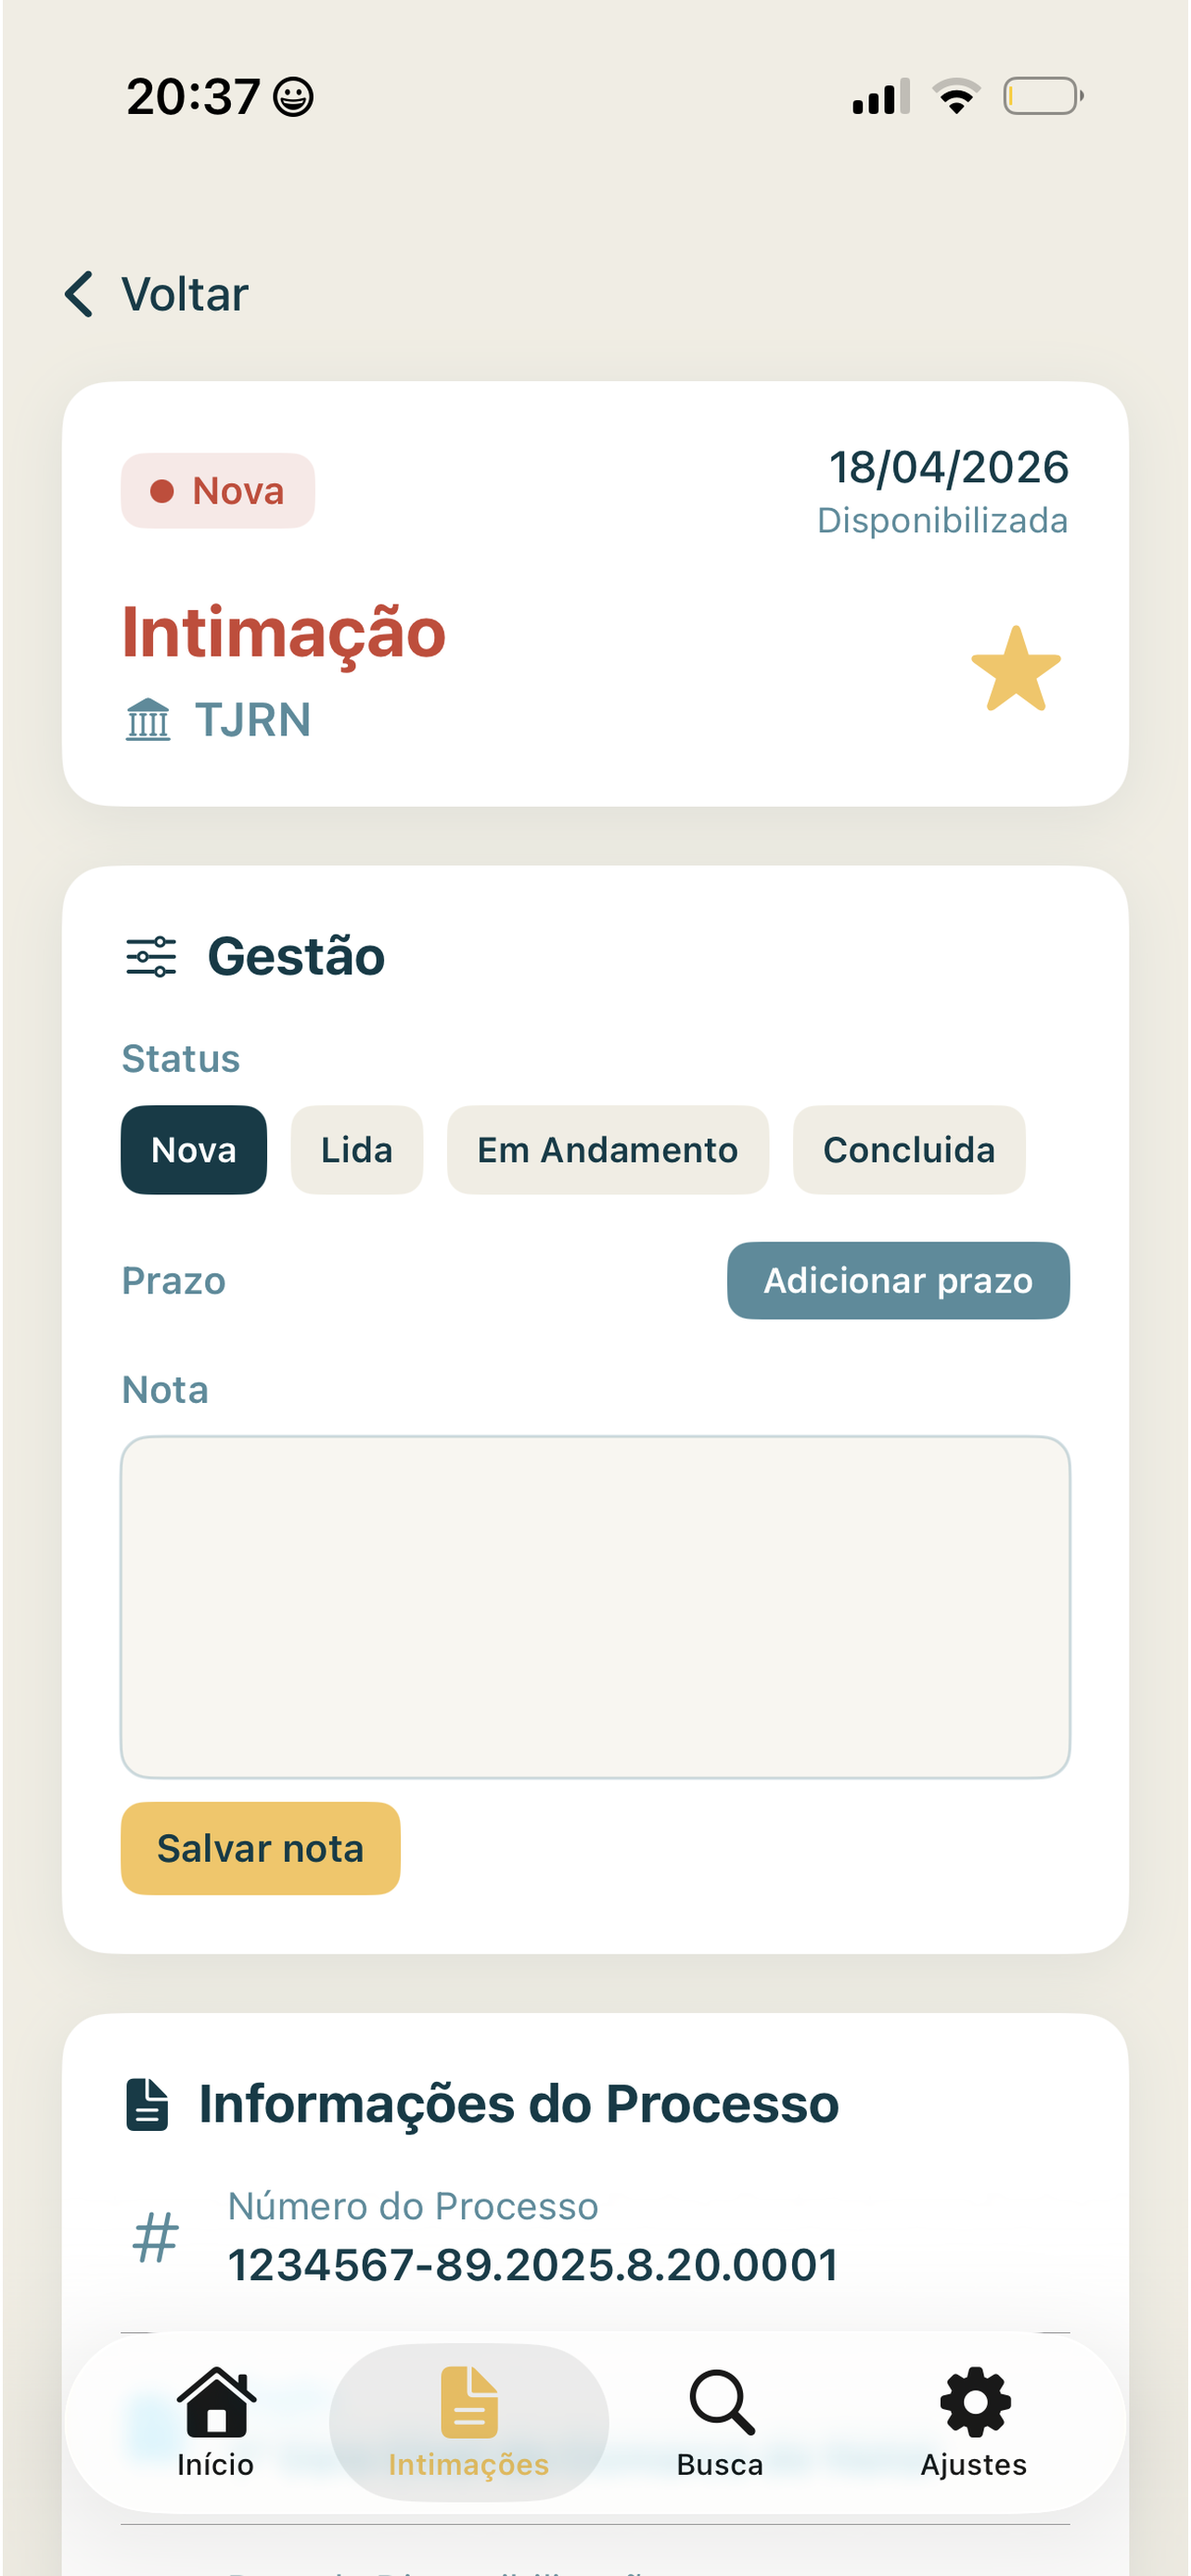Select the Intimações document icon

(469, 2401)
